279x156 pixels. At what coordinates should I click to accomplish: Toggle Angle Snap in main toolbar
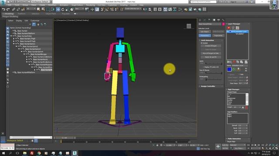coord(107,9)
